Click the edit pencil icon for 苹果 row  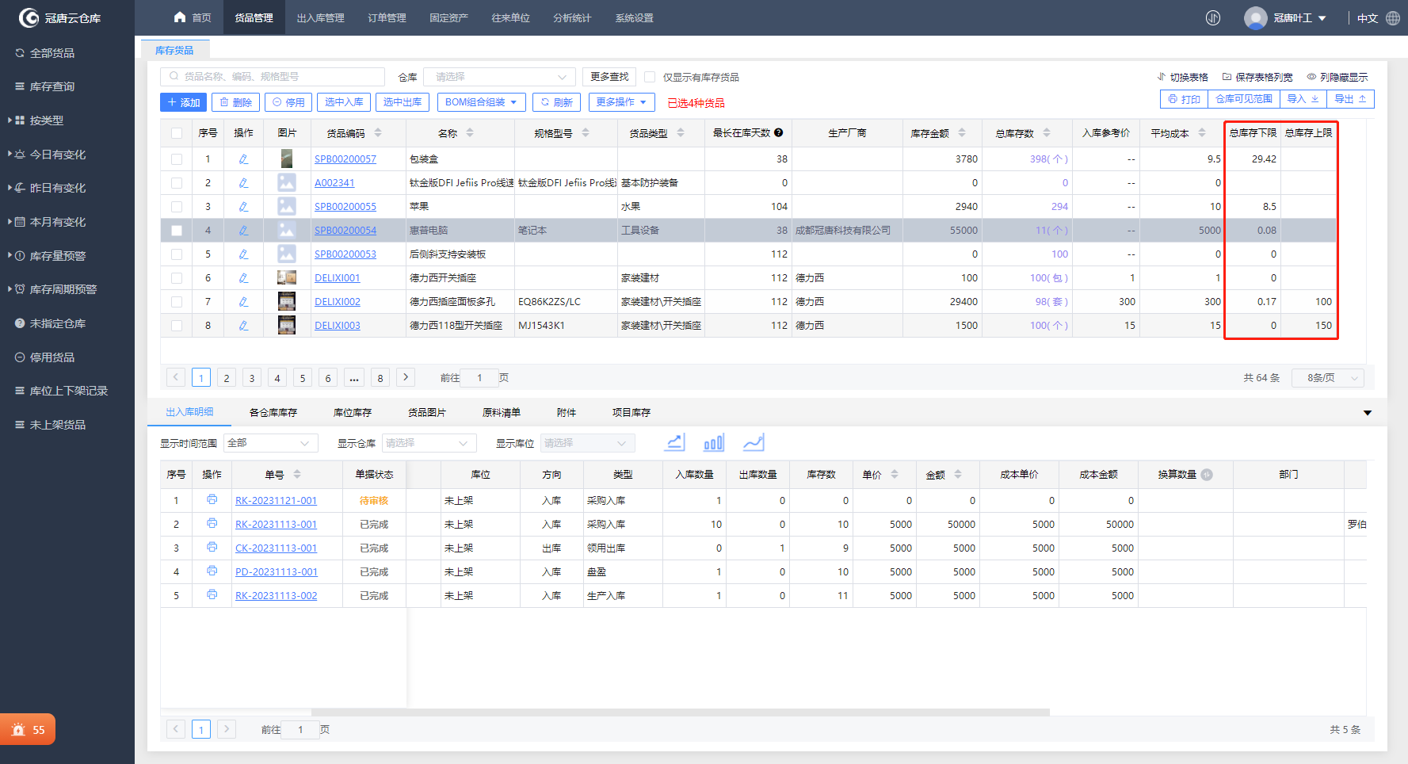coord(243,207)
